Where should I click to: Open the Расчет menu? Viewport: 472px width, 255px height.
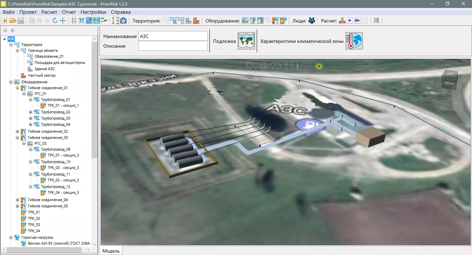click(49, 12)
